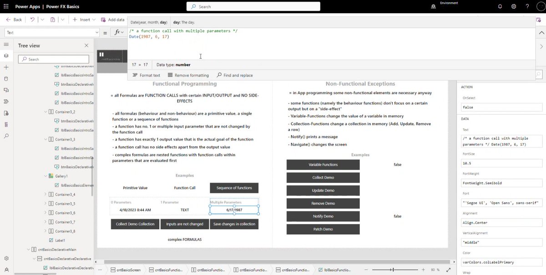Viewport: 546px width, 275px height.
Task: Open the Media icon in left rail
Action: click(6, 90)
